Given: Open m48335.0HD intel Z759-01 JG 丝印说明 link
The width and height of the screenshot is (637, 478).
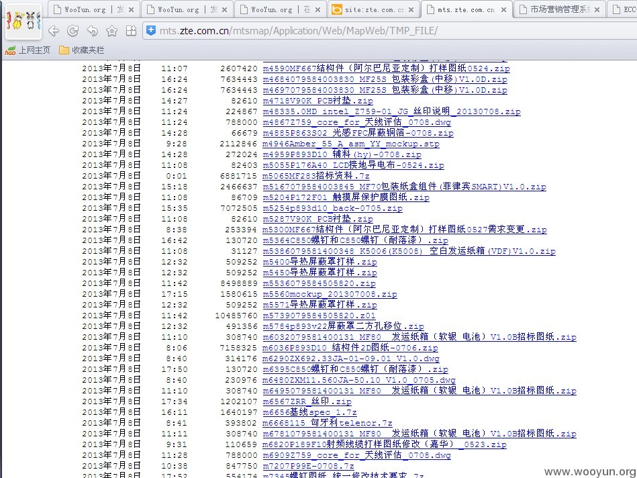Looking at the screenshot, I should (x=391, y=111).
